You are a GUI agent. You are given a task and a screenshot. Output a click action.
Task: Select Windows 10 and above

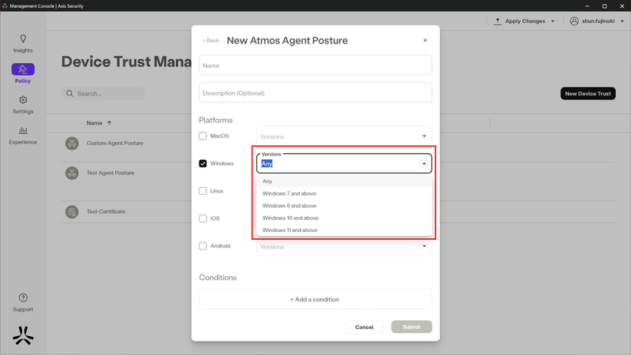coord(344,218)
